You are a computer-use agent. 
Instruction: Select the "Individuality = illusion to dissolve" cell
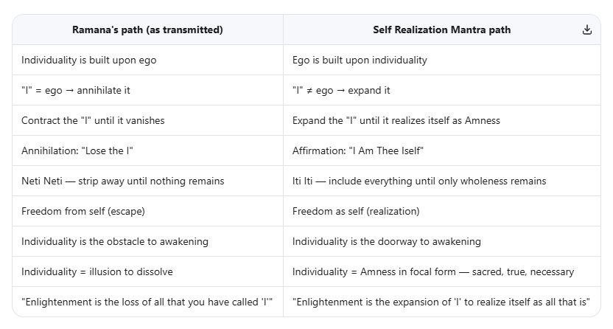click(97, 271)
